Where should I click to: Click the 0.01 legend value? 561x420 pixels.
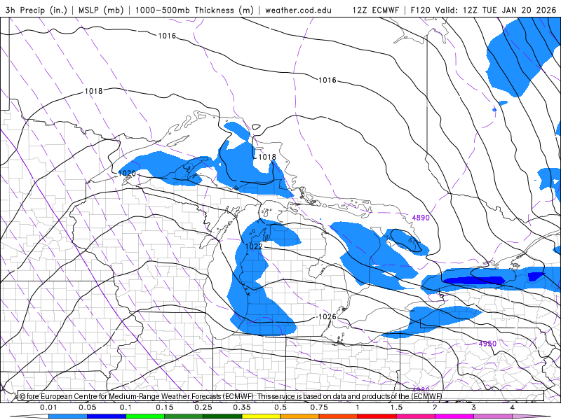coord(48,407)
